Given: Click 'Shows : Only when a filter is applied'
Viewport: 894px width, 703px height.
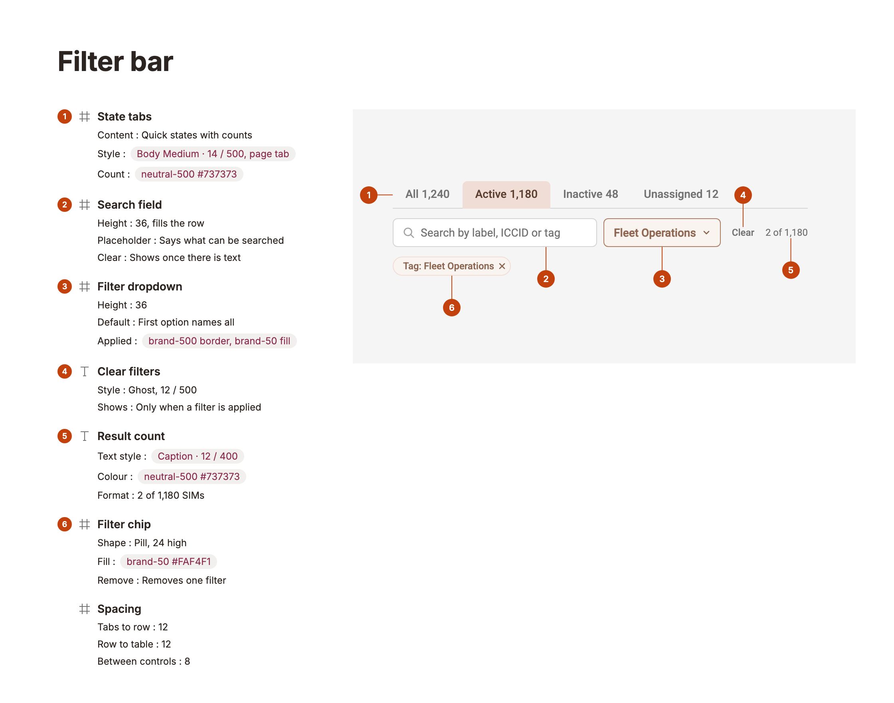Looking at the screenshot, I should [179, 407].
